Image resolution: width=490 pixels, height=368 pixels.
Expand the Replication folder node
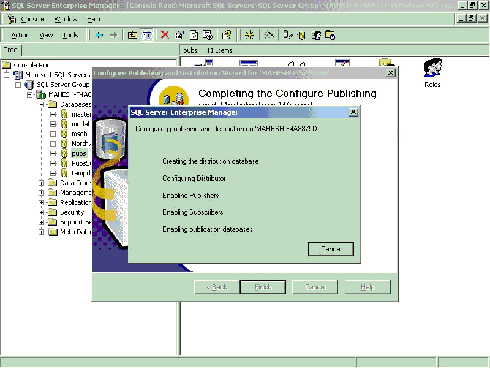(41, 202)
